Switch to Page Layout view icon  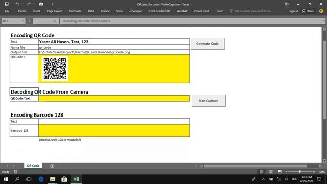[x=270, y=172]
